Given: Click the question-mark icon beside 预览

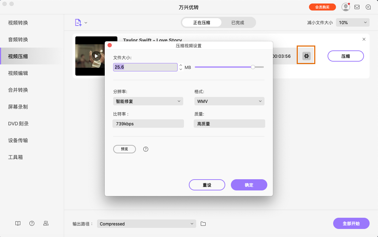Looking at the screenshot, I should (145, 149).
